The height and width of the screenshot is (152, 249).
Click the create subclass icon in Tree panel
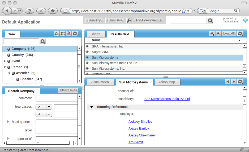56,34
